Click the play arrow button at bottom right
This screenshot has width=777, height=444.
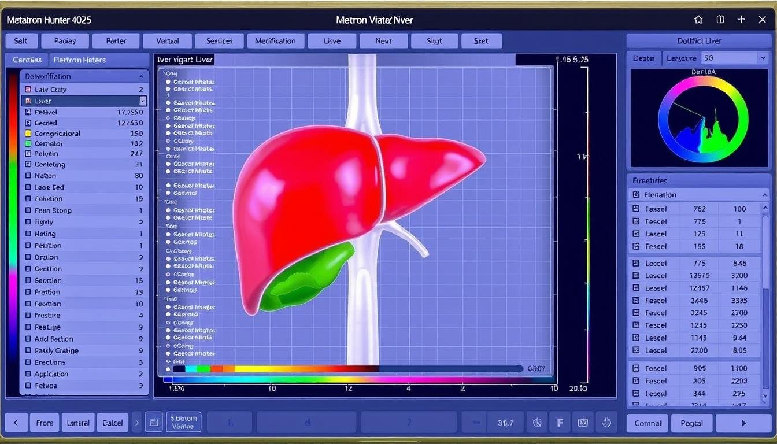(x=743, y=423)
